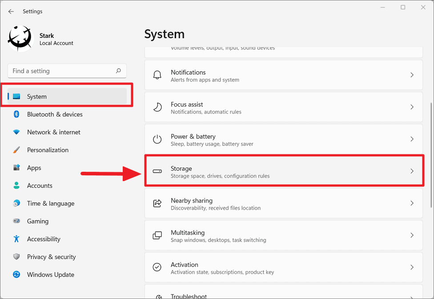The height and width of the screenshot is (299, 434).
Task: Click the Accounts person icon
Action: point(16,185)
